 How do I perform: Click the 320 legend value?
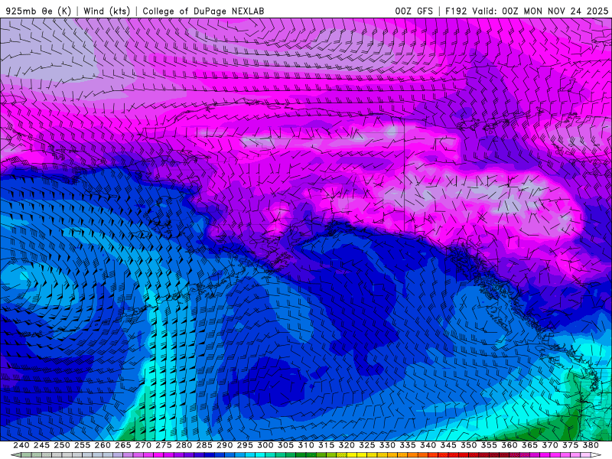(347, 445)
